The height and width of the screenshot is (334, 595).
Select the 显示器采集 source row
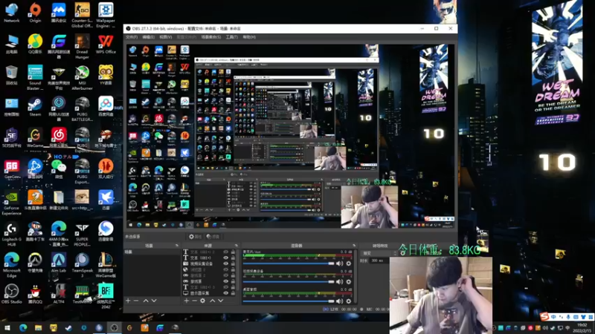pos(210,293)
